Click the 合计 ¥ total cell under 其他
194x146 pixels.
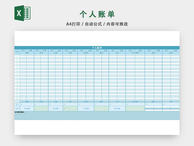point(171,104)
